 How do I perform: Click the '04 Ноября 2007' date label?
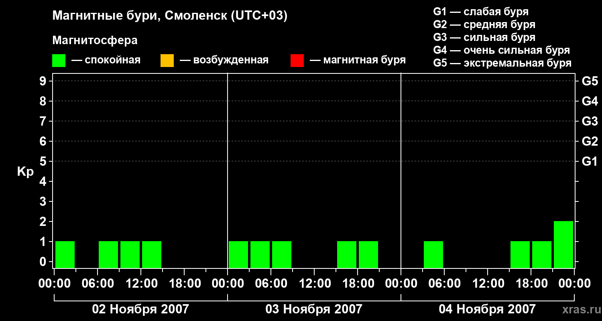tap(487, 309)
